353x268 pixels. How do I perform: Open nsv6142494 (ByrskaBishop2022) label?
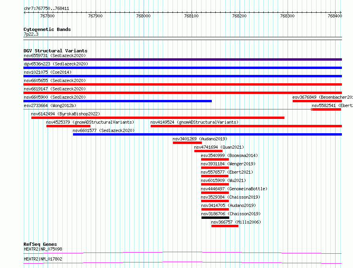tap(65, 114)
